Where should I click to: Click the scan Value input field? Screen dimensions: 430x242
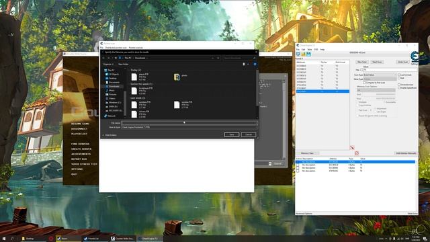390,70
